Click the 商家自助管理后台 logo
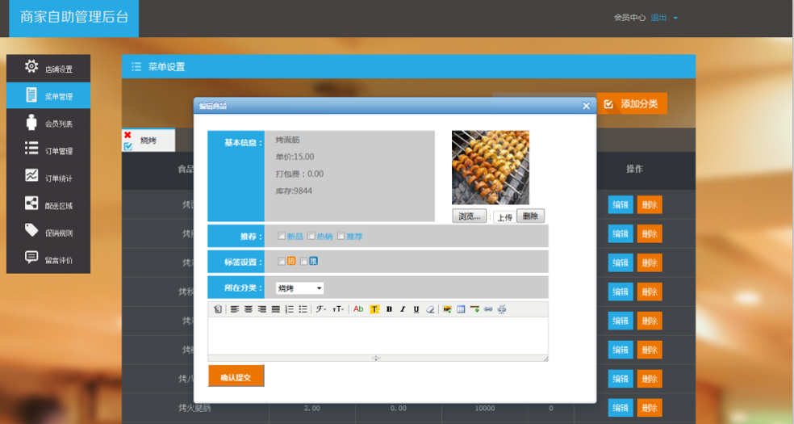This screenshot has height=424, width=794. 74,17
